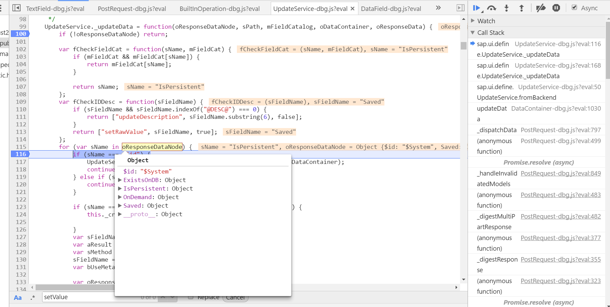
Task: Open PostRequest-dbg.js?eval:849 link
Action: (560, 173)
